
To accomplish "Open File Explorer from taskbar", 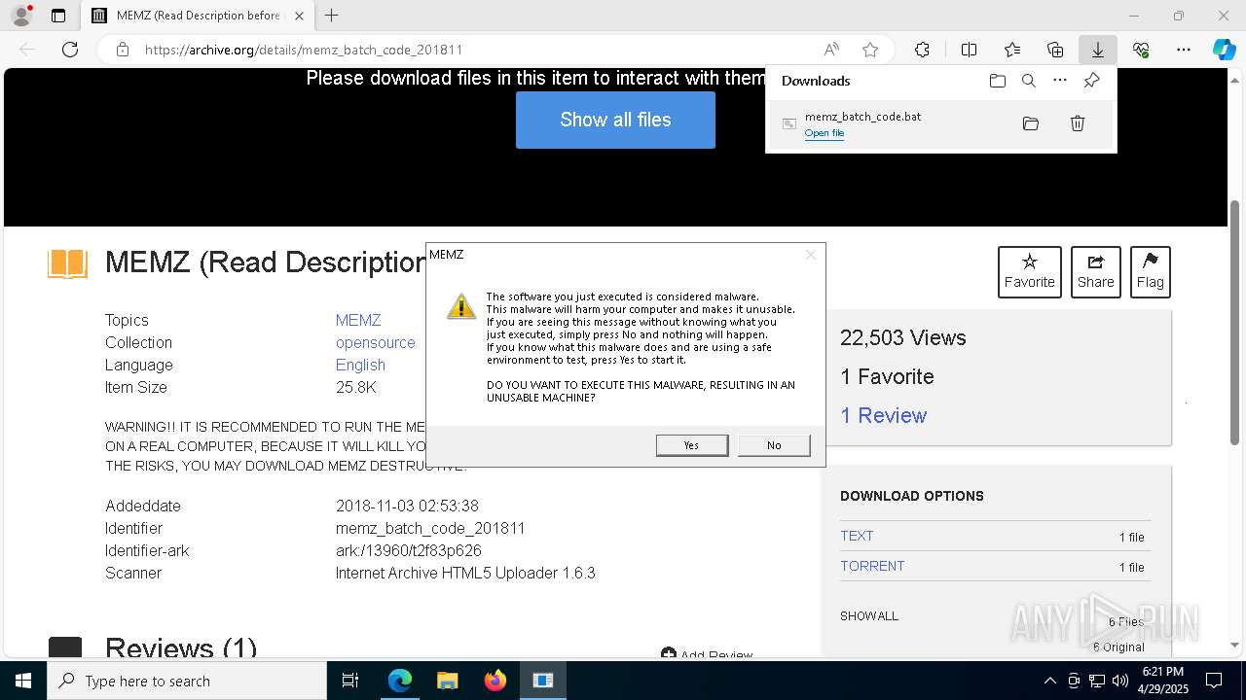I will pyautogui.click(x=447, y=681).
